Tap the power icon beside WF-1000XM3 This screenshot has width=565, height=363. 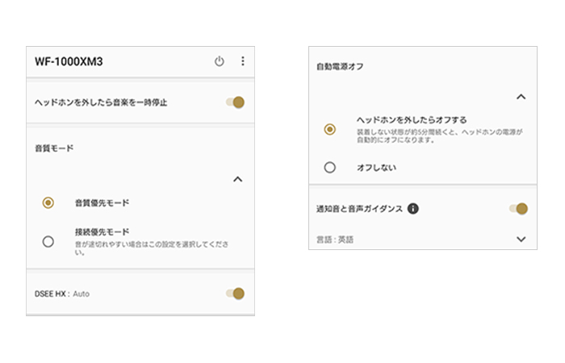coord(219,61)
